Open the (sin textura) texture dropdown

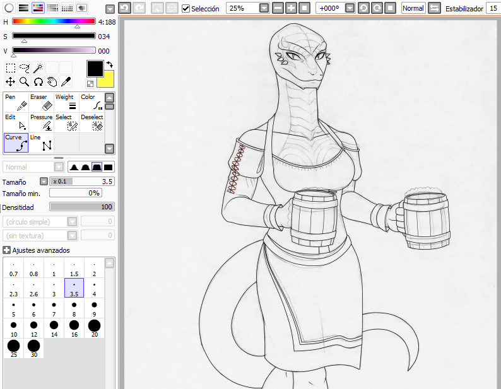72,236
